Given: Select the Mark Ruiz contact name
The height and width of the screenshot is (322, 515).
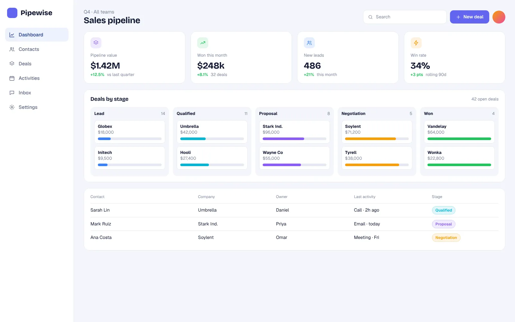Looking at the screenshot, I should tap(101, 224).
